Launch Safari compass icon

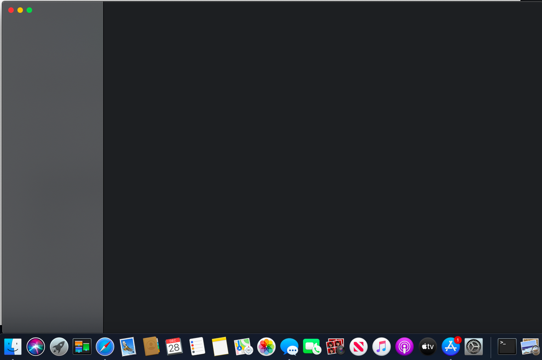(x=105, y=347)
